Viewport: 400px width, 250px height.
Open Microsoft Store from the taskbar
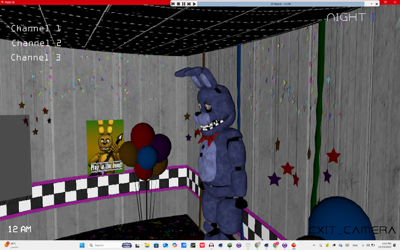point(156,246)
